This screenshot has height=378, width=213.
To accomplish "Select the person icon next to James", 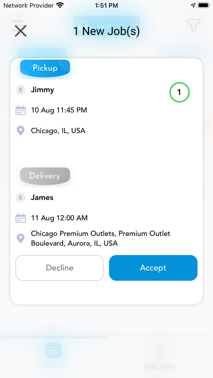I will click(20, 198).
